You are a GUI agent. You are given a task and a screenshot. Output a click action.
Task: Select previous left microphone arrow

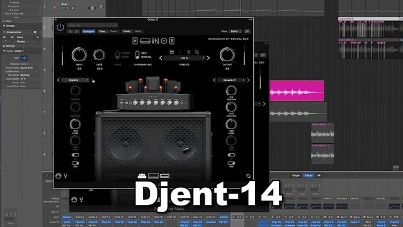pos(59,80)
